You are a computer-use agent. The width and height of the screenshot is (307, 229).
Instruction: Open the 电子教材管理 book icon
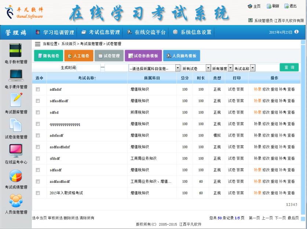[x=15, y=50]
